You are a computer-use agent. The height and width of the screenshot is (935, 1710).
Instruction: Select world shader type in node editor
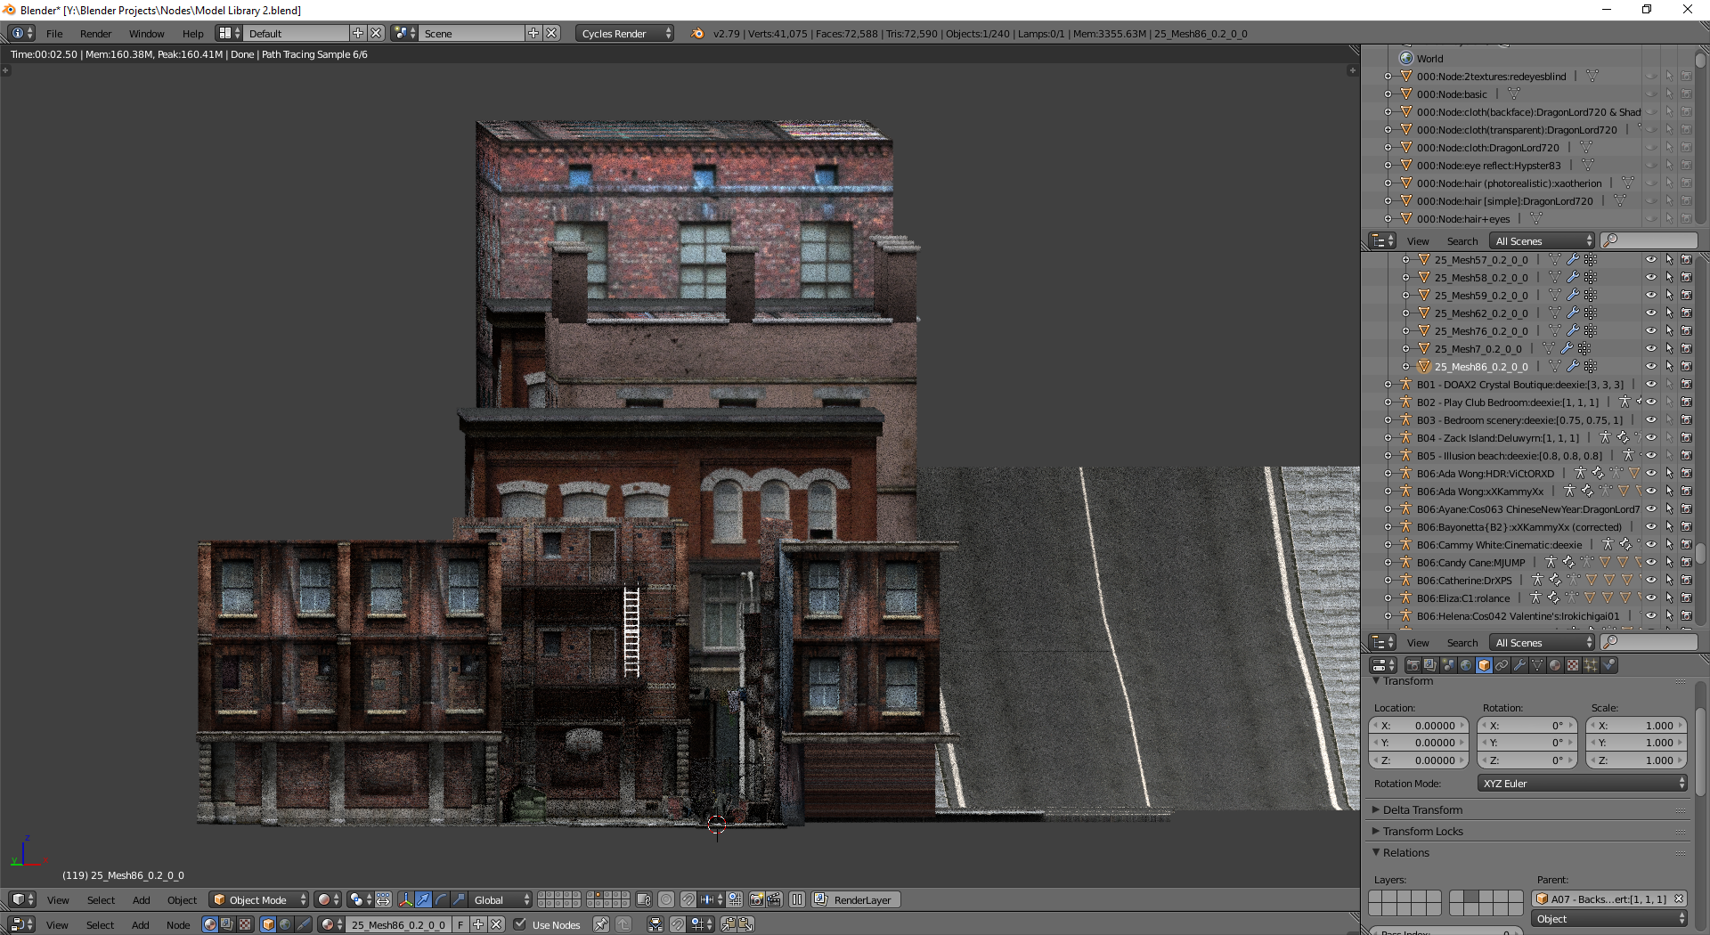(285, 925)
